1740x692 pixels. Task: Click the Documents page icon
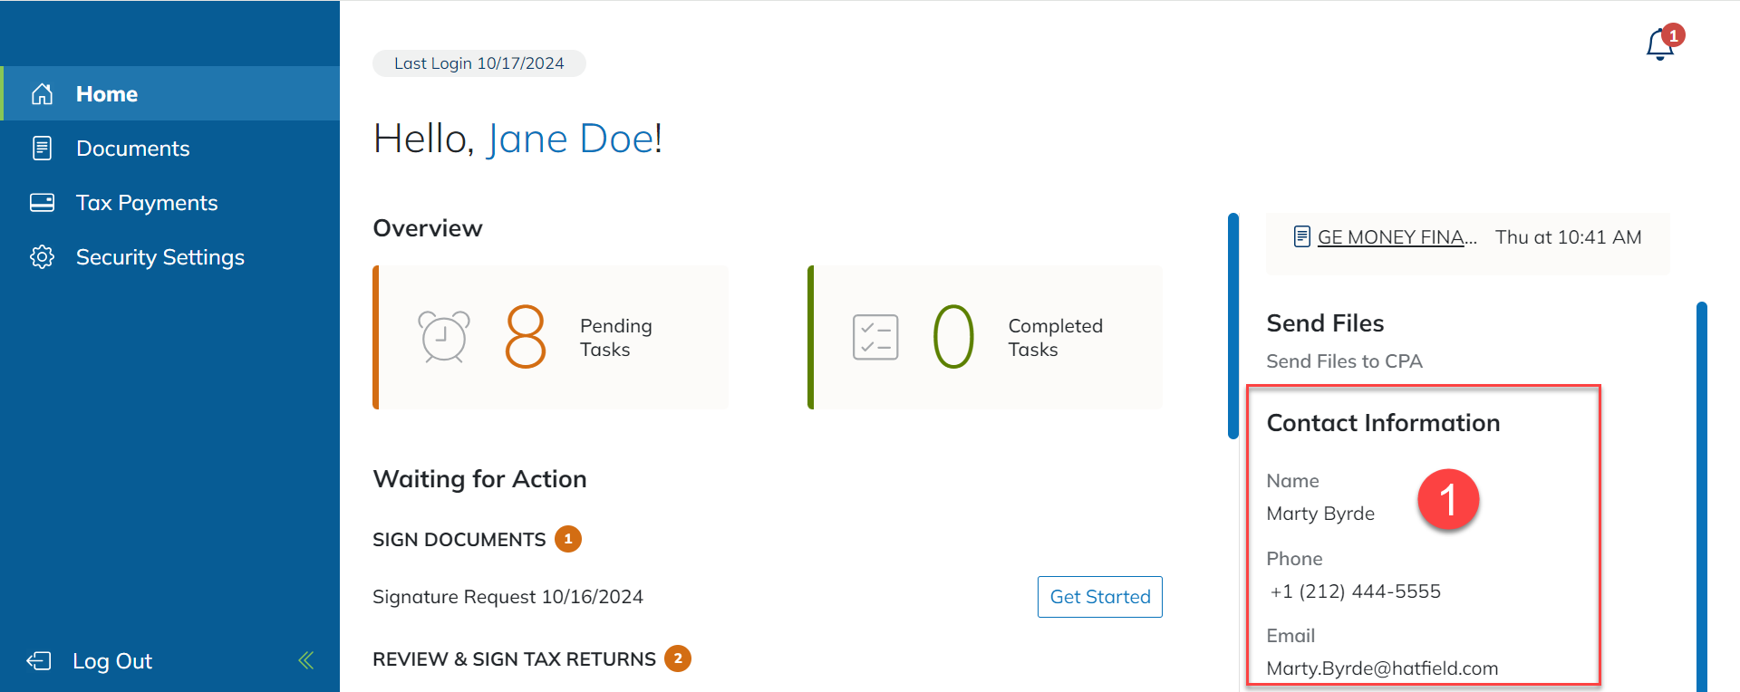[42, 149]
